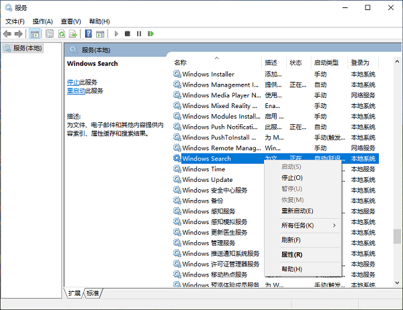403x310 pixels.
Task: Click the 重启动 this service link
Action: pos(76,91)
